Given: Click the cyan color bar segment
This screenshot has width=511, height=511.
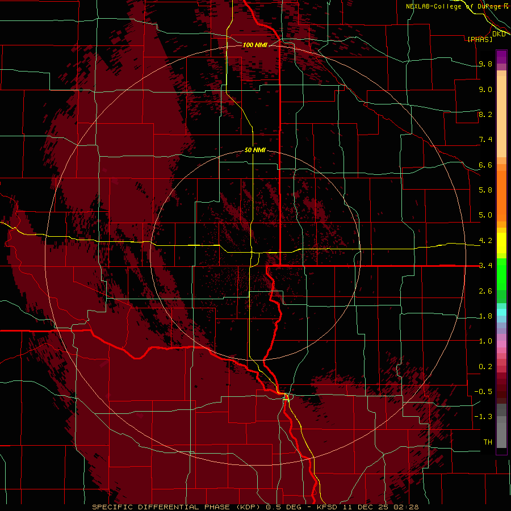Looking at the screenshot, I should [x=501, y=312].
